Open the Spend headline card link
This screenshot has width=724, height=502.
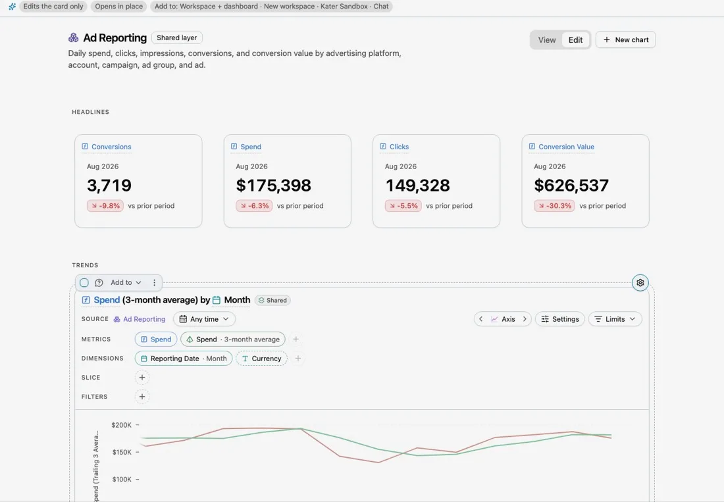(251, 147)
